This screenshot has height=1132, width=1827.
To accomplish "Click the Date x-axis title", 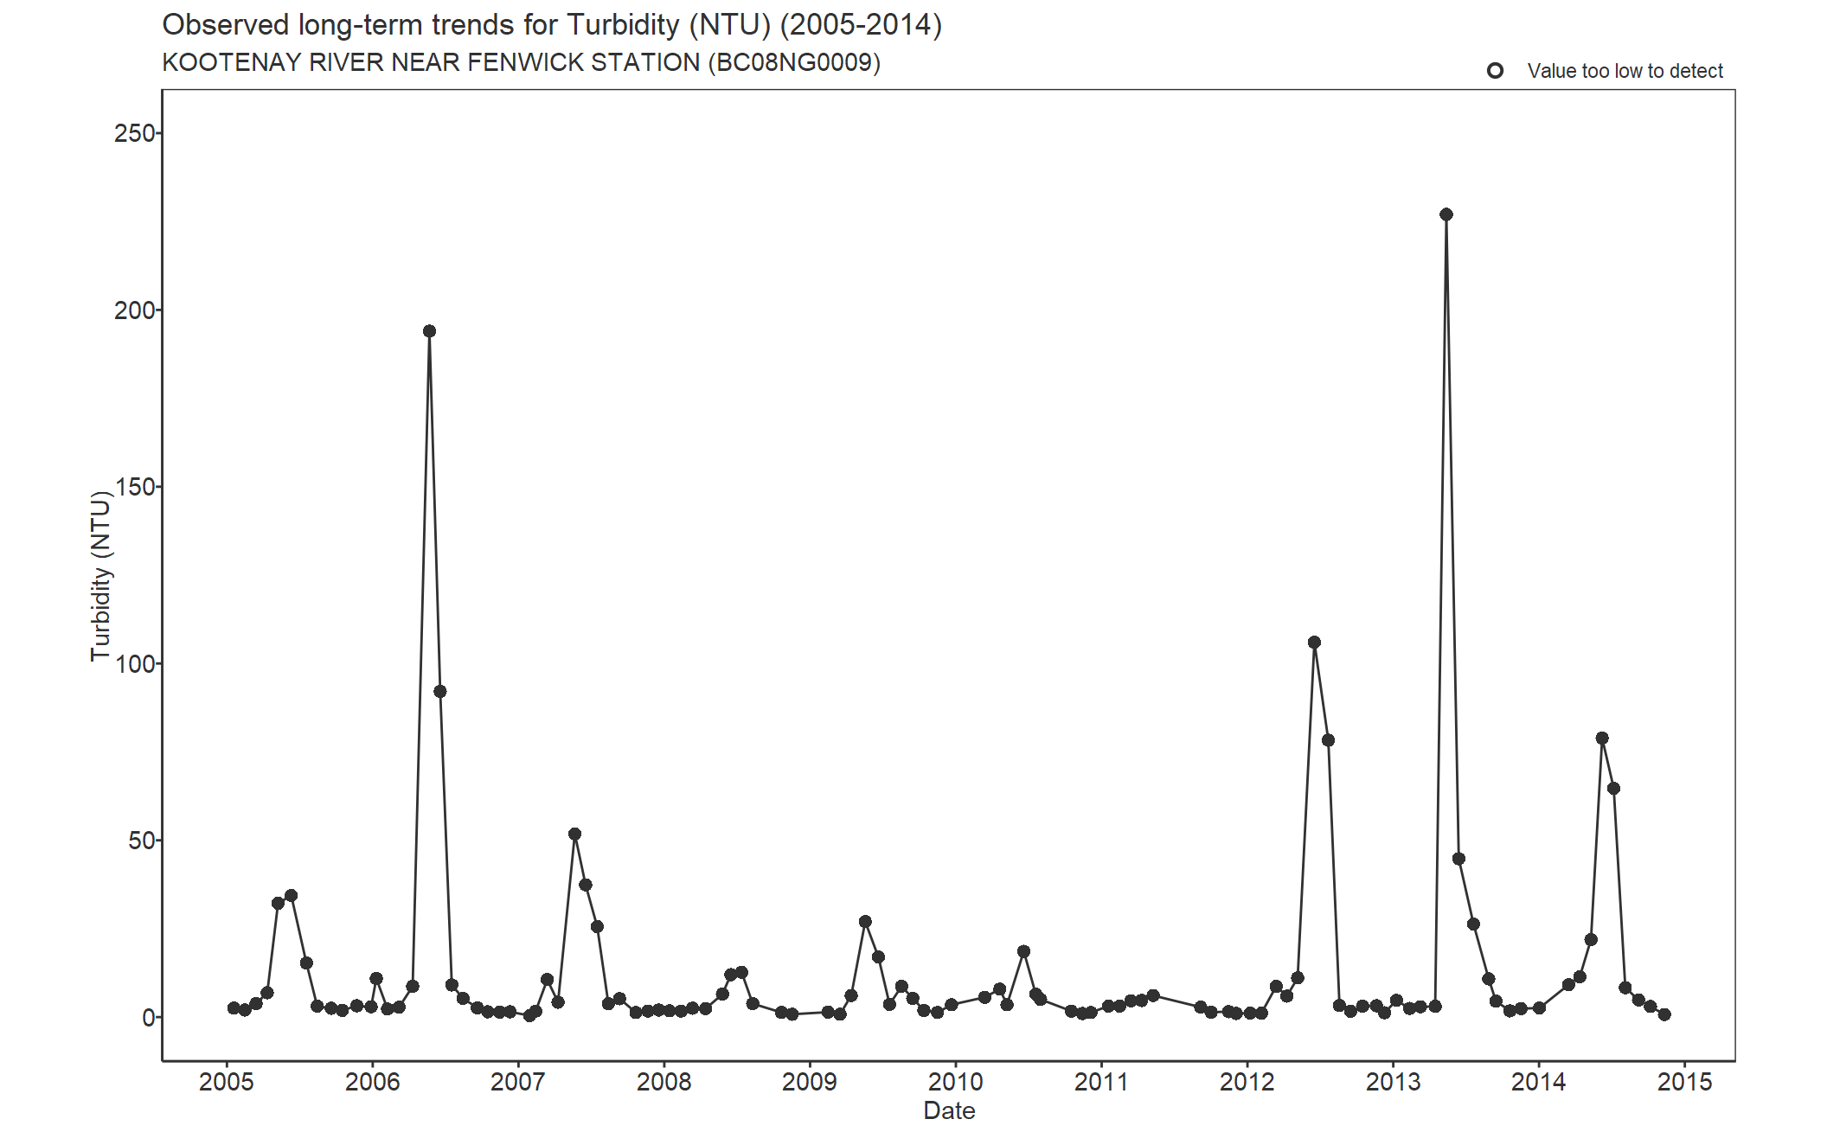I will click(949, 1111).
